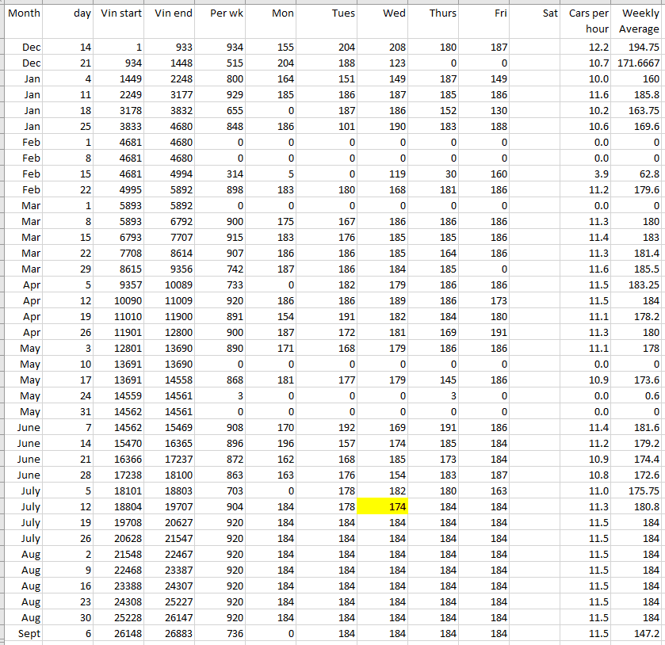
Task: Select the cell showing 171.6667
Action: [x=638, y=63]
